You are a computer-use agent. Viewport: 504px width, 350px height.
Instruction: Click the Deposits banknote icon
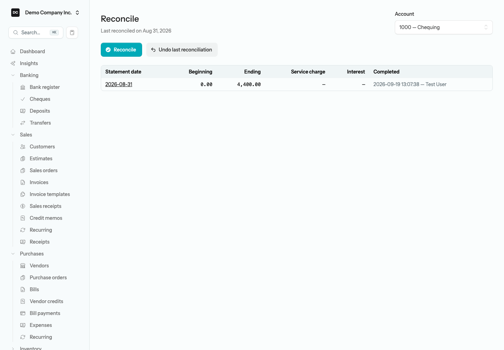point(23,111)
